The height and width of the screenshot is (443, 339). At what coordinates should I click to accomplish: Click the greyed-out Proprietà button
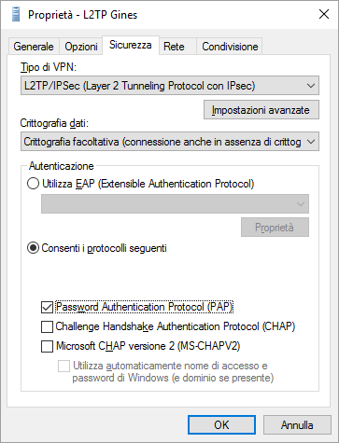pos(275,228)
